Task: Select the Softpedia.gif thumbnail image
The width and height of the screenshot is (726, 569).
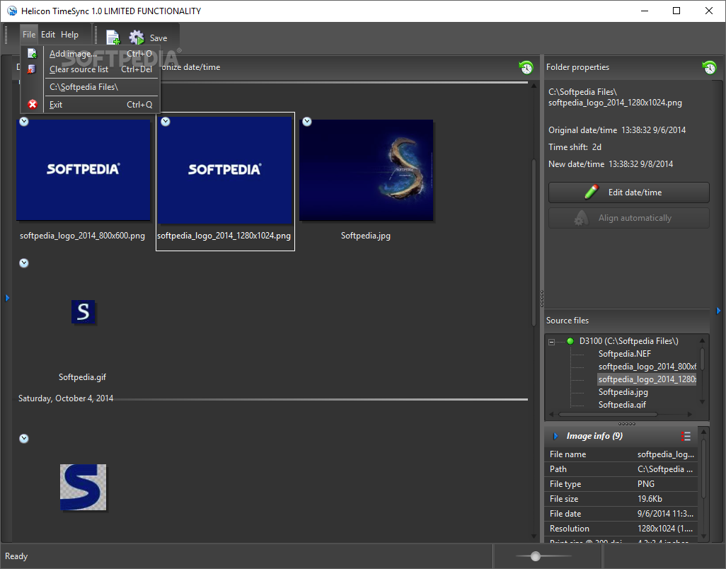Action: 83,312
